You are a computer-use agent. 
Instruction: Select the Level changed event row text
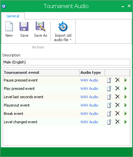(x=20, y=122)
